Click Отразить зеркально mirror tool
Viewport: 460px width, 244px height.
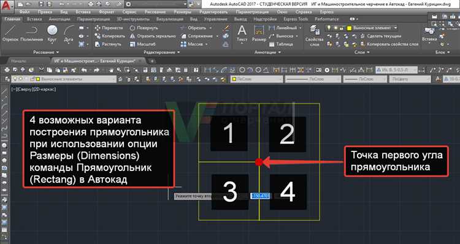153,36
